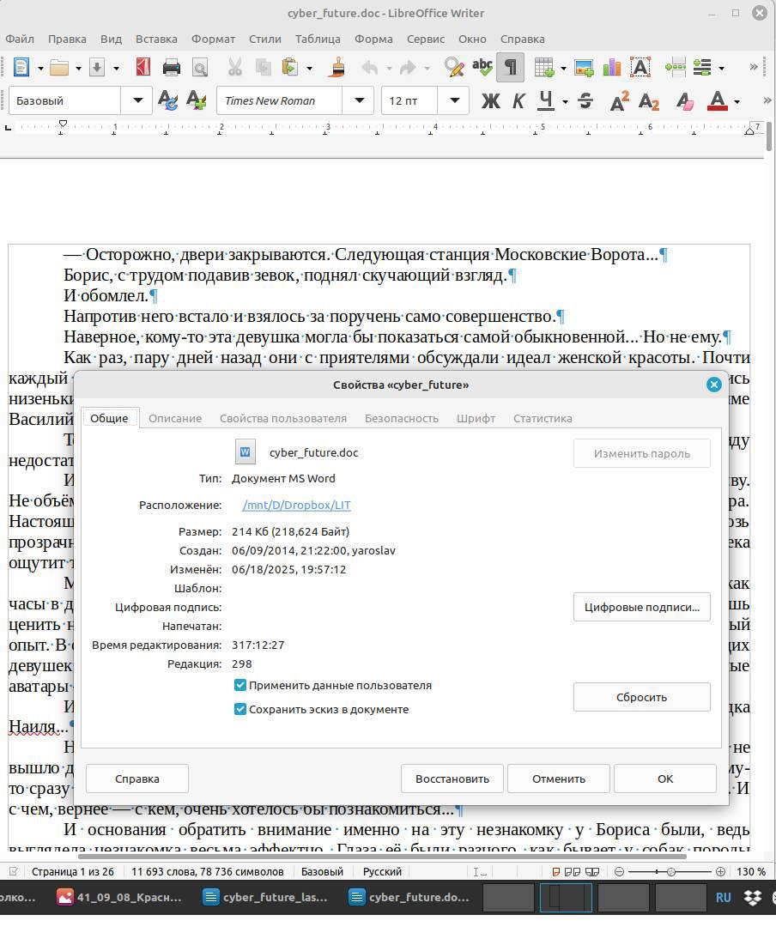Screen dimensions: 776x927
Task: Apply bold with the Ж icon
Action: coord(490,101)
